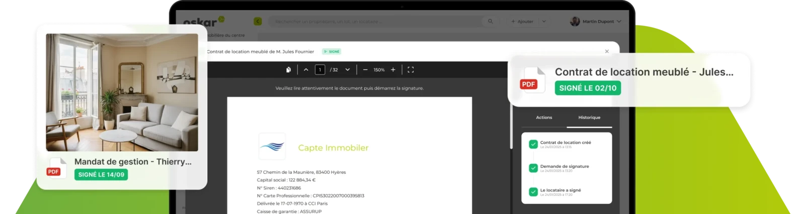Viewport: 805px width, 214px height.
Task: Switch to the Actions tab
Action: click(x=544, y=117)
